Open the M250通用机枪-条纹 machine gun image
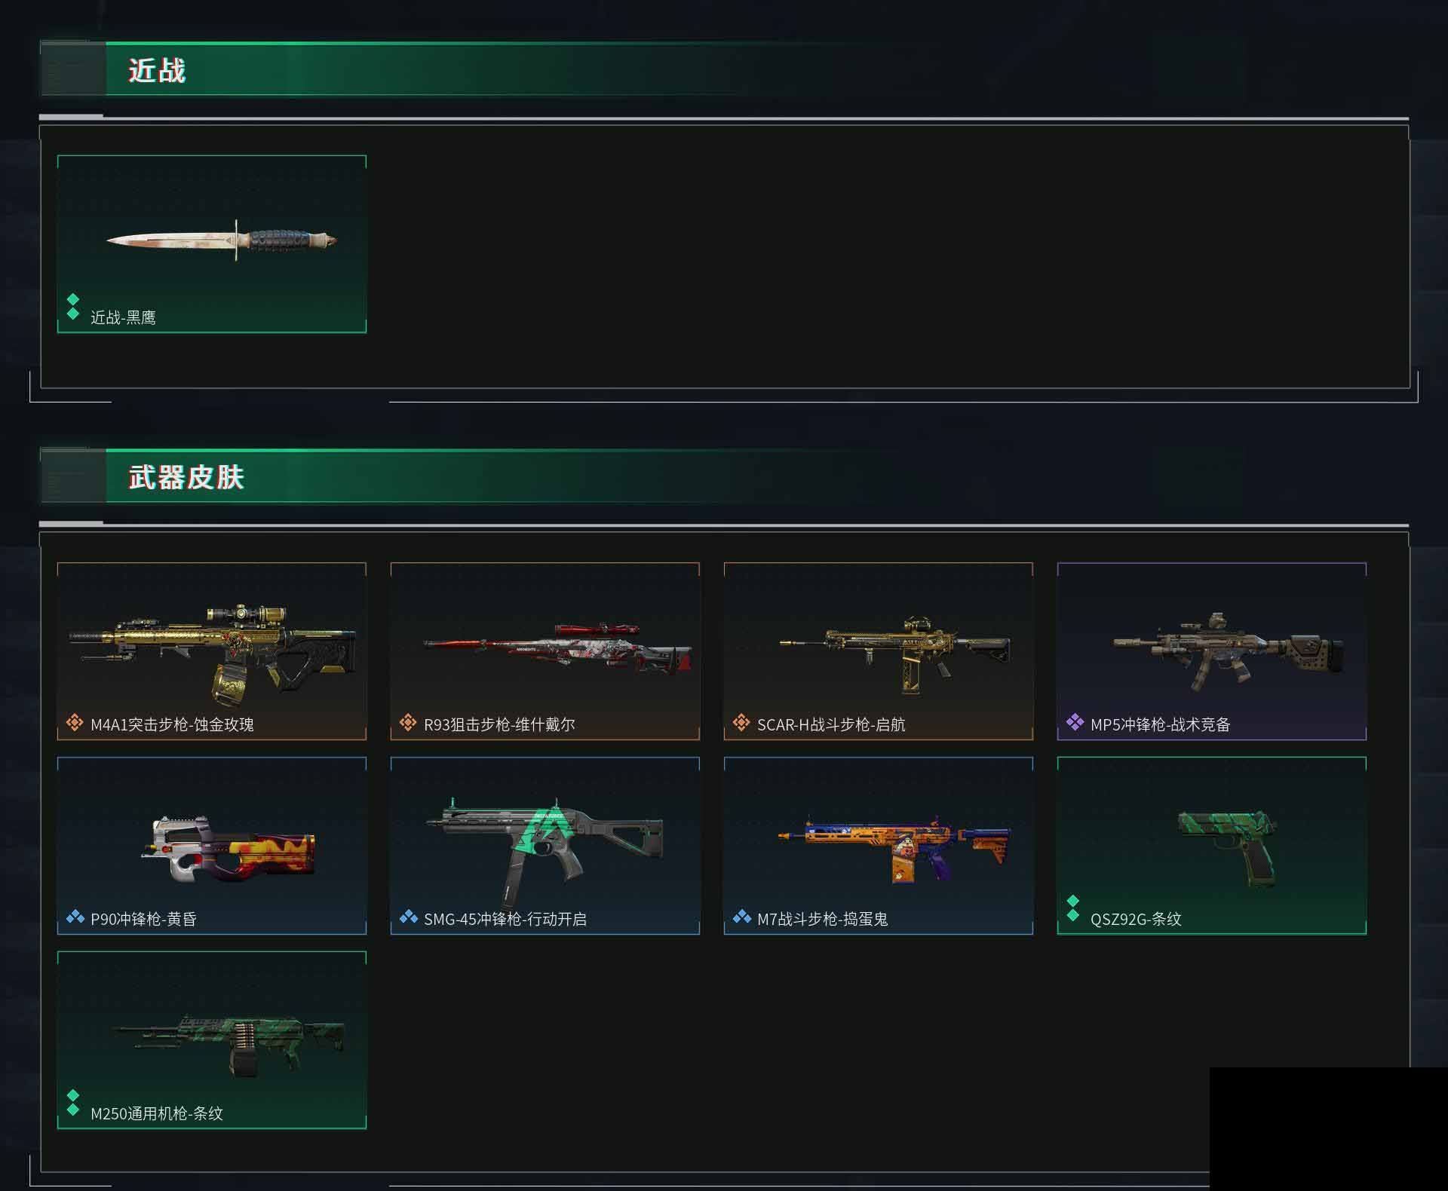Image resolution: width=1448 pixels, height=1191 pixels. pyautogui.click(x=229, y=1044)
